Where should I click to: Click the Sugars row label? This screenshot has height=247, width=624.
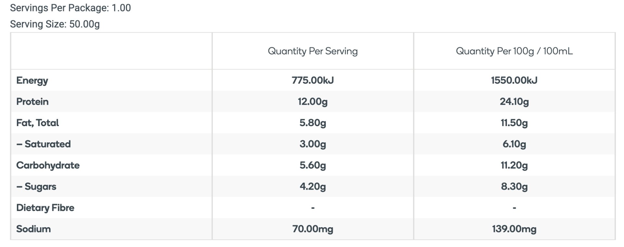click(36, 186)
